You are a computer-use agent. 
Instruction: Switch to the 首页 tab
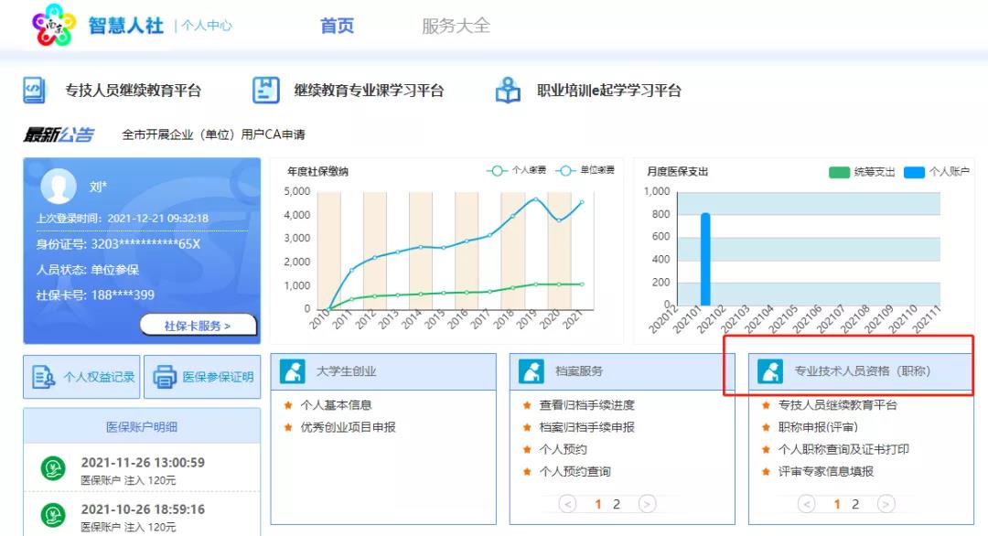point(337,26)
